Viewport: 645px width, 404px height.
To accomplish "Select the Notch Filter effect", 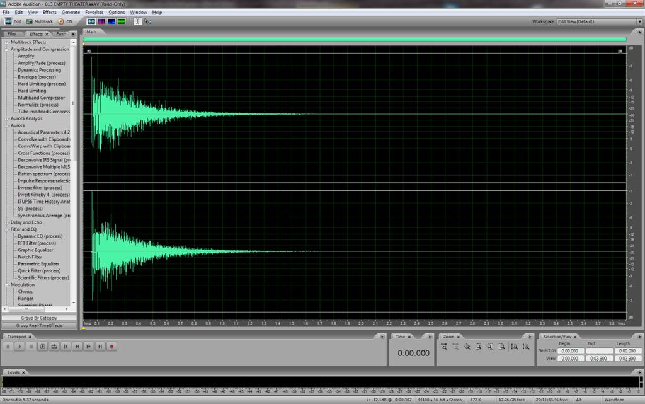I will pos(30,257).
